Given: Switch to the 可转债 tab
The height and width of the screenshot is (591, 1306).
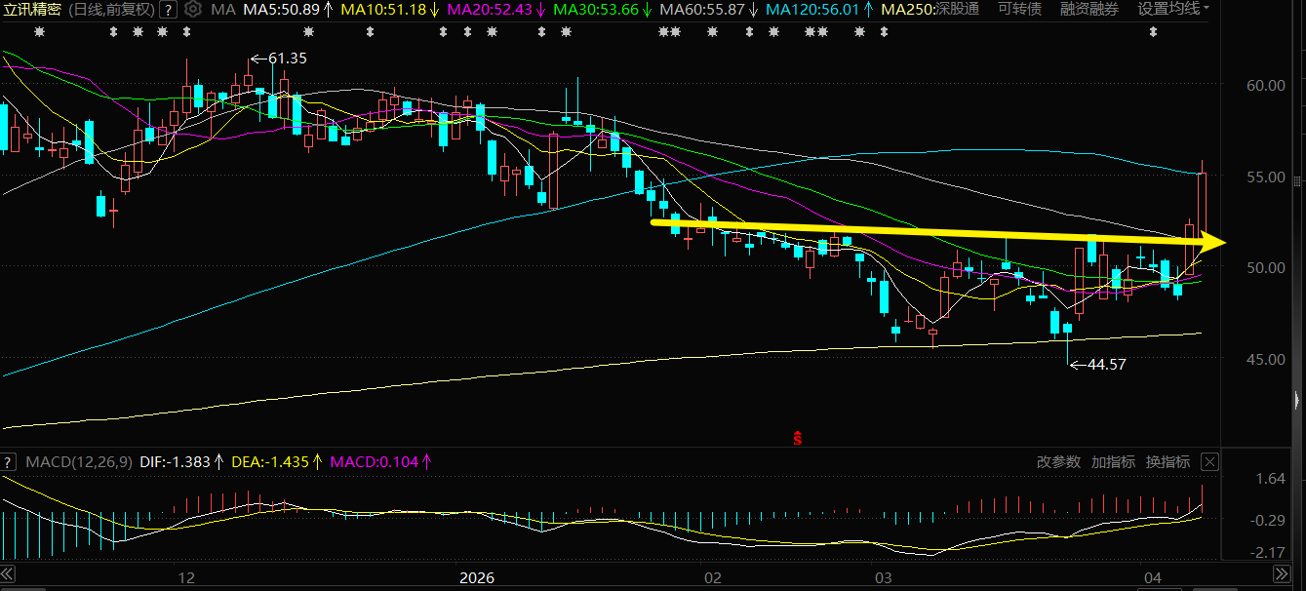Looking at the screenshot, I should coord(1019,10).
